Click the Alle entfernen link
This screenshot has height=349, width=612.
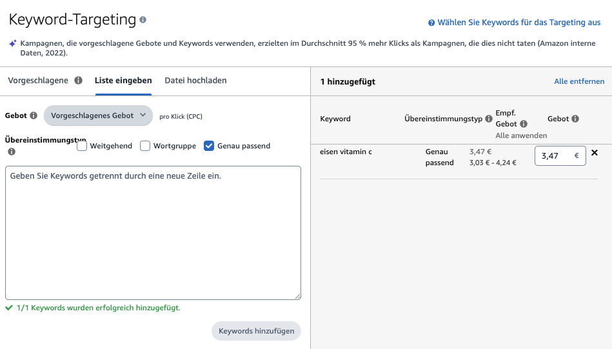(579, 81)
